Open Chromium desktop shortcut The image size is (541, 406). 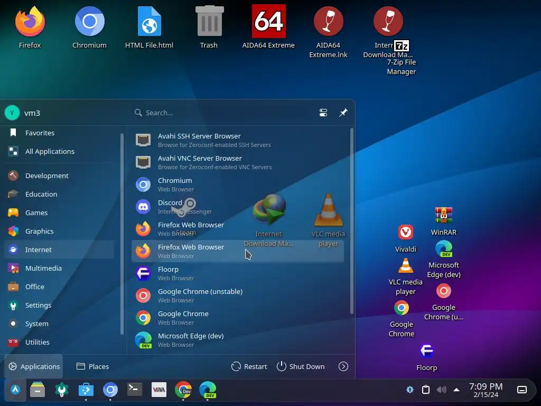pos(89,27)
